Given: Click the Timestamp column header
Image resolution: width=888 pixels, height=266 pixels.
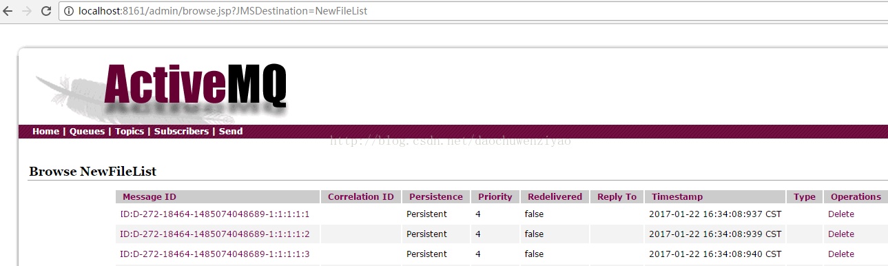Looking at the screenshot, I should tap(677, 197).
